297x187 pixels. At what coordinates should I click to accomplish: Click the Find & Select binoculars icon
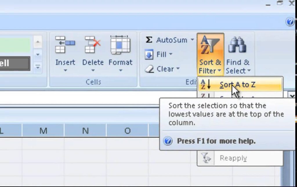(237, 45)
